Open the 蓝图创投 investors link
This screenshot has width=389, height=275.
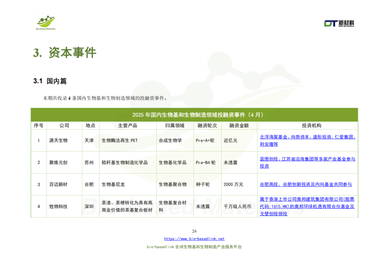tap(307, 163)
